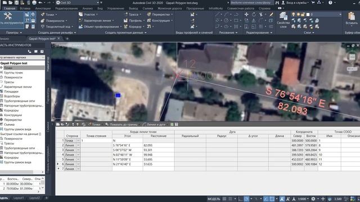Viewport: 360px width, 202px height.
Task: Toggle snap mode dots in status bar
Action: coord(230,199)
